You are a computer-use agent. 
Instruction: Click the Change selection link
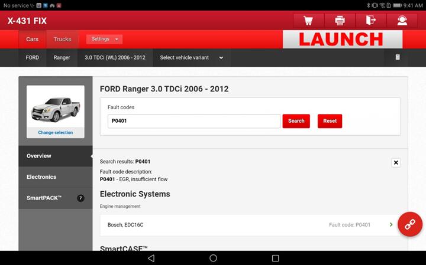[55, 133]
